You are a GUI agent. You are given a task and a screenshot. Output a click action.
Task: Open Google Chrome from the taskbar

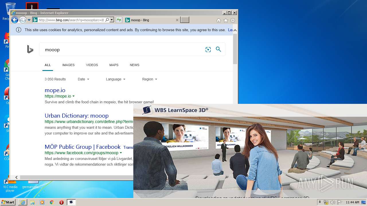coord(52,202)
